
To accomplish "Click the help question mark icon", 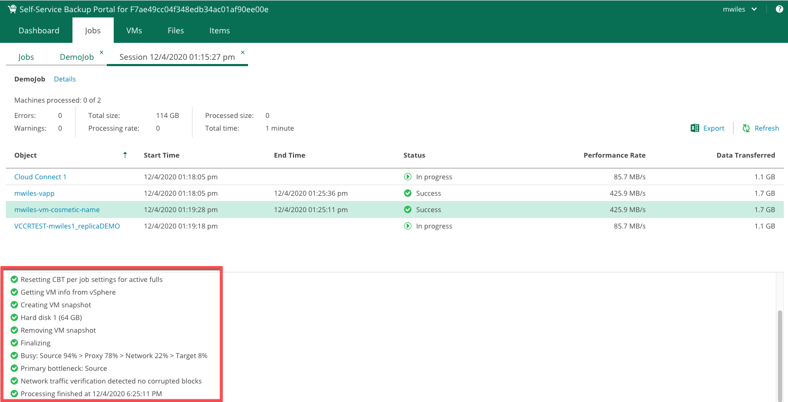I will point(779,9).
